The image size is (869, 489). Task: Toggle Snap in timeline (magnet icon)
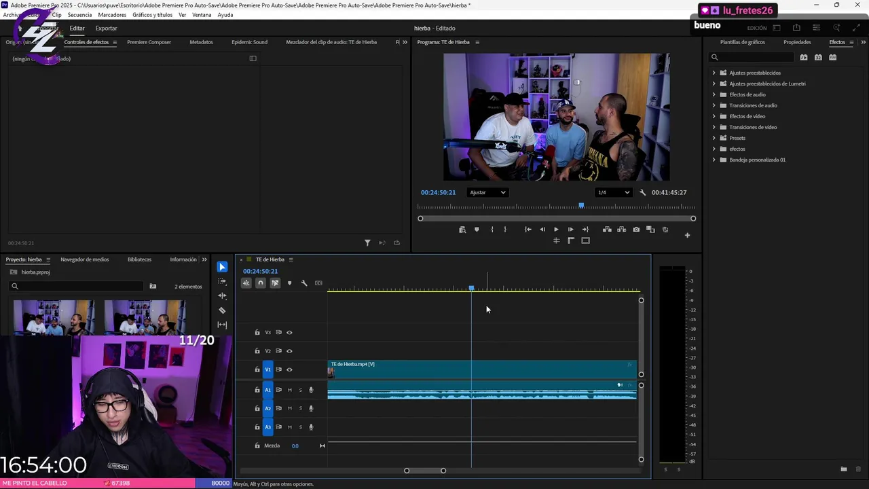(x=261, y=283)
